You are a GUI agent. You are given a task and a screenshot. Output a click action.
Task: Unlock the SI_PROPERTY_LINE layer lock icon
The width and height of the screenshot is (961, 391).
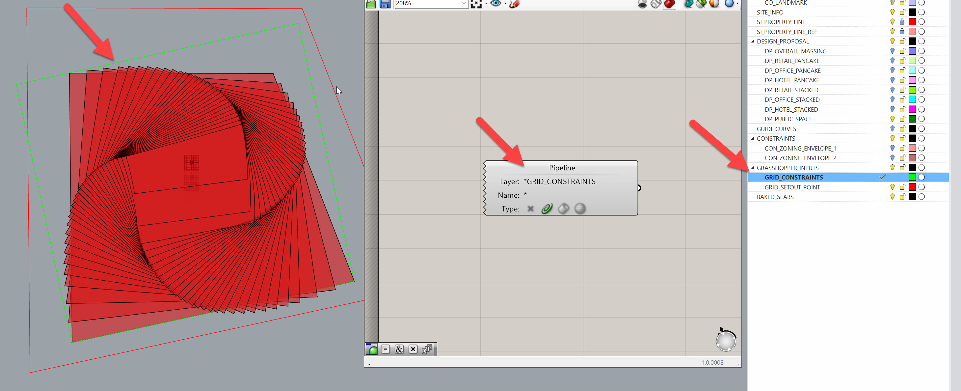902,22
